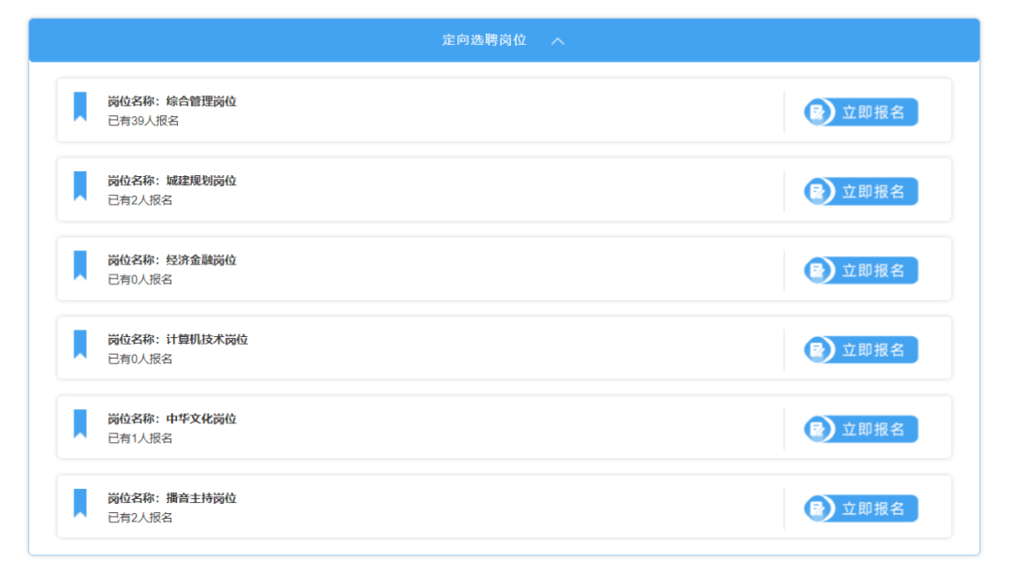Collapse the 定向选聘岗位 section chevron

tap(558, 40)
